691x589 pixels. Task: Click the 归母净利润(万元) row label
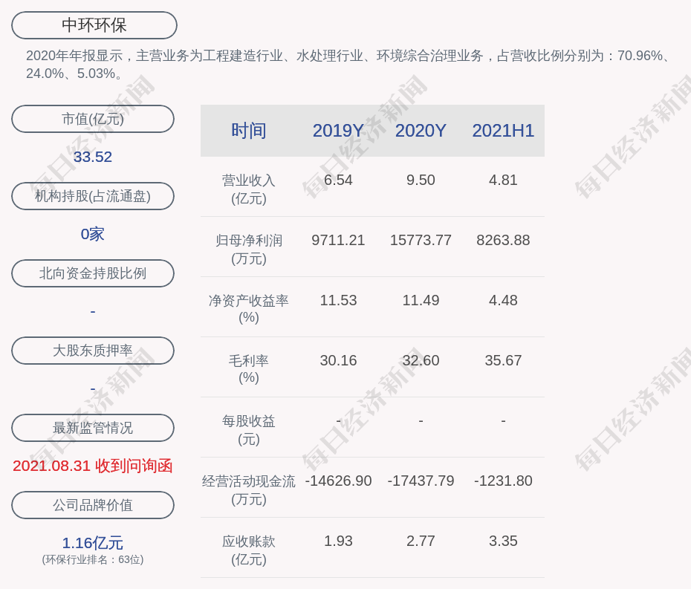(x=249, y=250)
